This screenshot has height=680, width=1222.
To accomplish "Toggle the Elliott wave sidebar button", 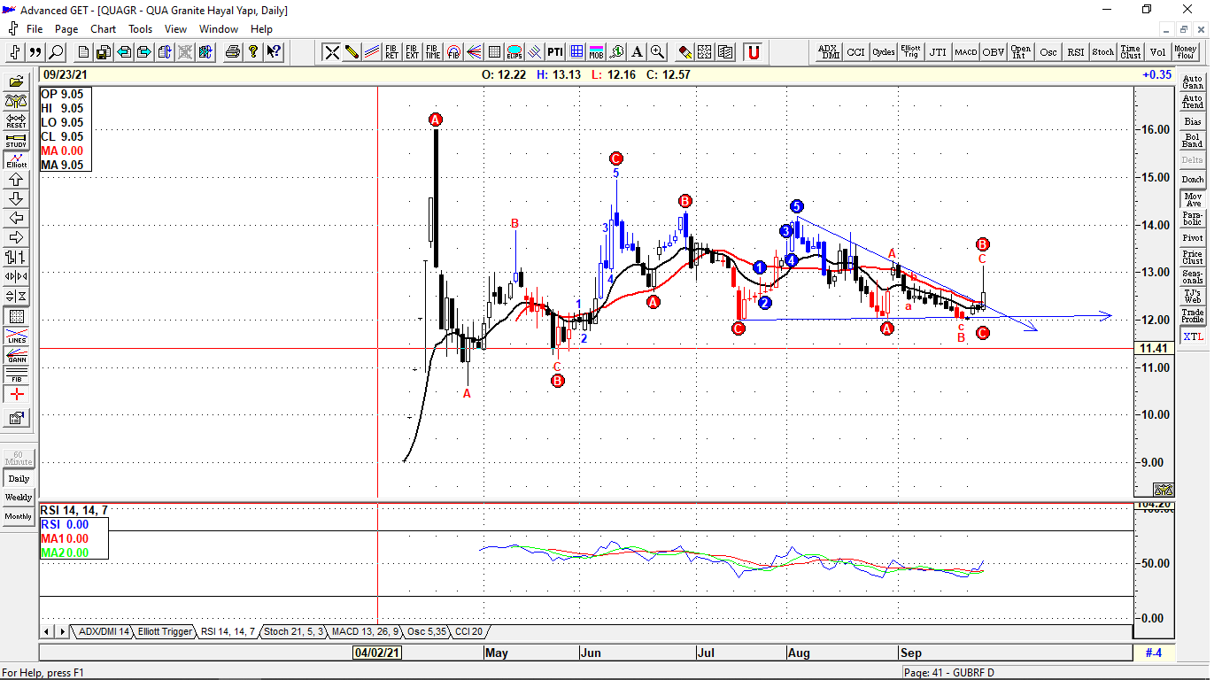I will click(x=16, y=160).
